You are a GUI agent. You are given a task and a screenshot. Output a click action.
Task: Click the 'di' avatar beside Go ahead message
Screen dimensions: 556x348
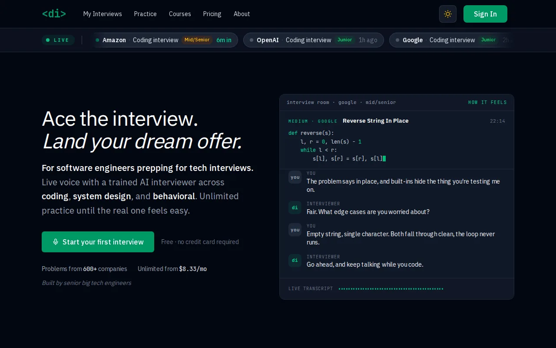pos(295,261)
